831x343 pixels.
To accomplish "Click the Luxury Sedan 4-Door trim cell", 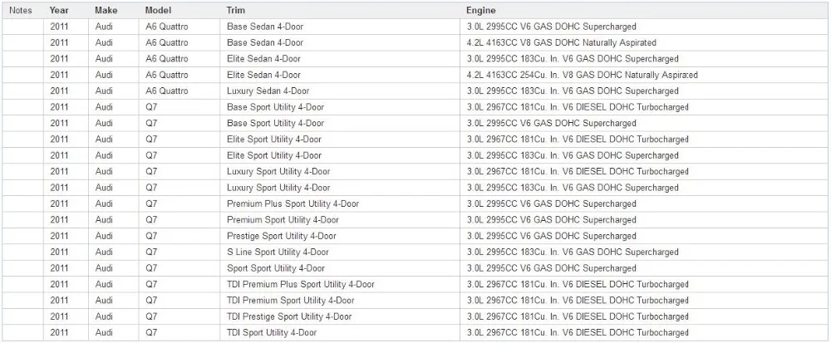I will (x=340, y=91).
